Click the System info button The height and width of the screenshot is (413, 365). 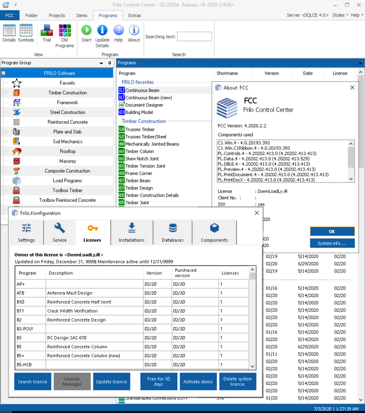332,243
